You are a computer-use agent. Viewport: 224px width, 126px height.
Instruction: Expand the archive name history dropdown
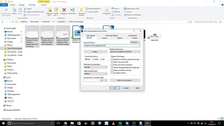(139, 46)
